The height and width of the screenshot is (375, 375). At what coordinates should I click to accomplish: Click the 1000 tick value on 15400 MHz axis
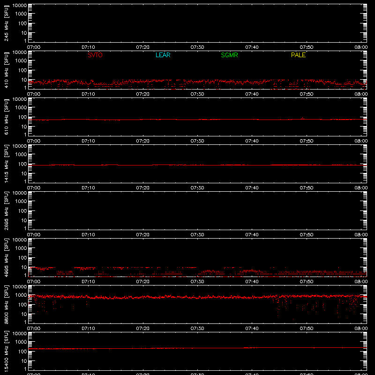tap(21, 342)
